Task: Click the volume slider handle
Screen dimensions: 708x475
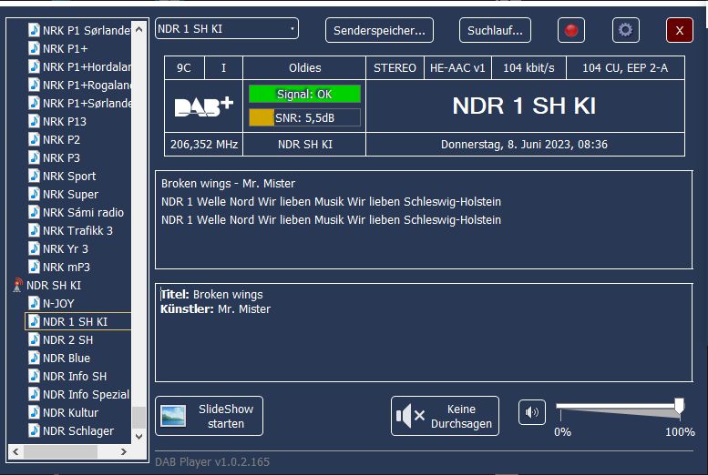Action: [679, 406]
